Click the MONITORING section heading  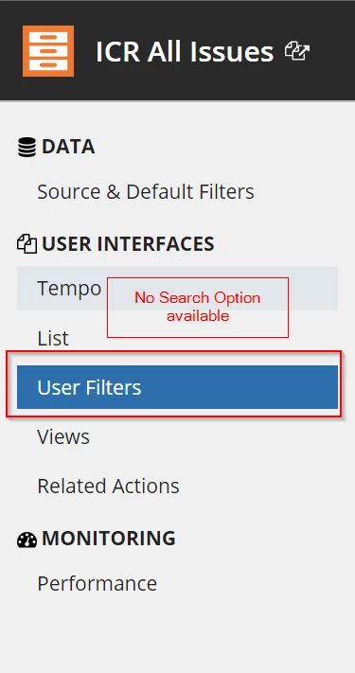[x=109, y=539]
